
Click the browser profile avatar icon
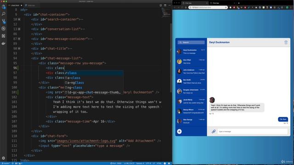click(287, 7)
